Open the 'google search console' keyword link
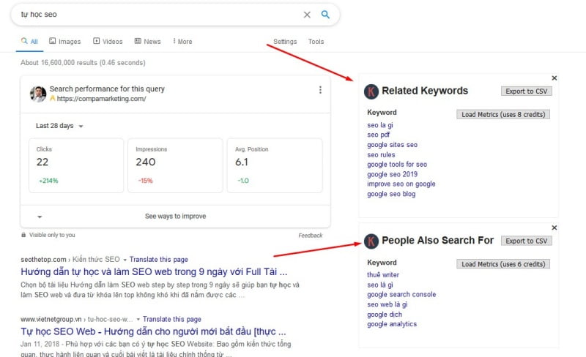 tap(401, 295)
